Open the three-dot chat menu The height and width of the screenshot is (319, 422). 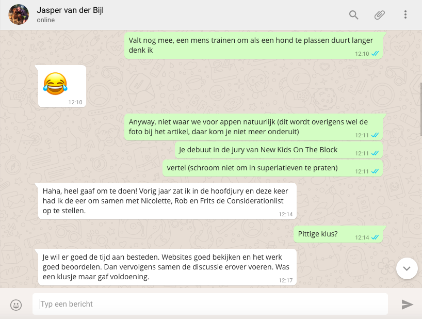(405, 14)
